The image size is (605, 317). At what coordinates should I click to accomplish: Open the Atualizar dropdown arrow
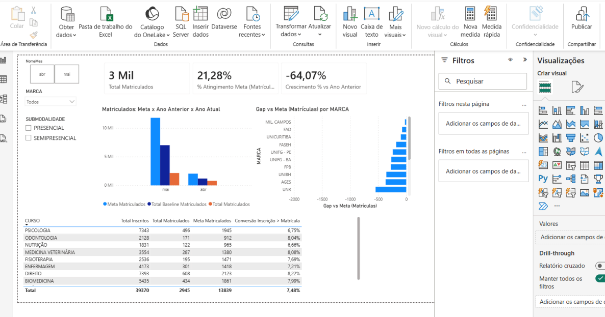pos(320,34)
